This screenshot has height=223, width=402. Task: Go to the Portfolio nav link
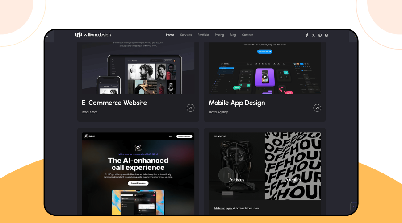coord(203,35)
